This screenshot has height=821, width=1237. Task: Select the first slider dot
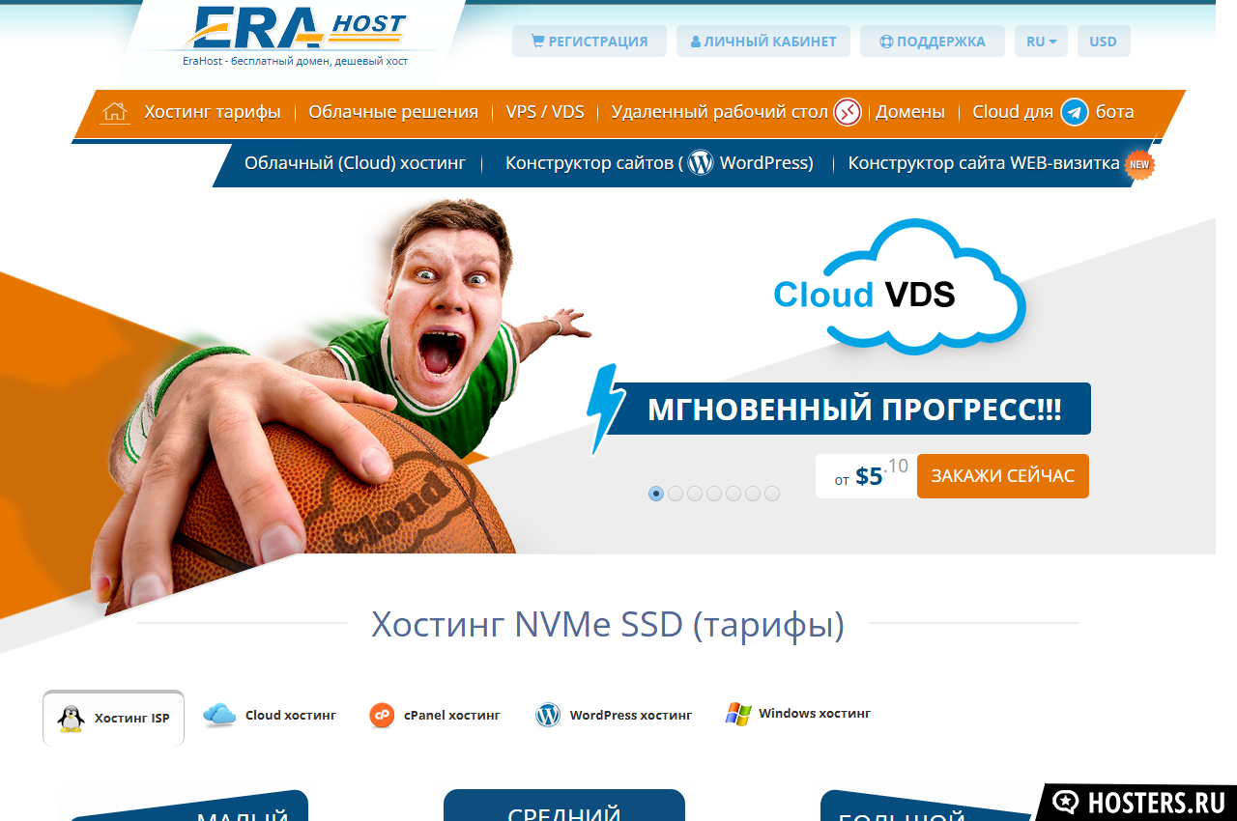pos(656,494)
